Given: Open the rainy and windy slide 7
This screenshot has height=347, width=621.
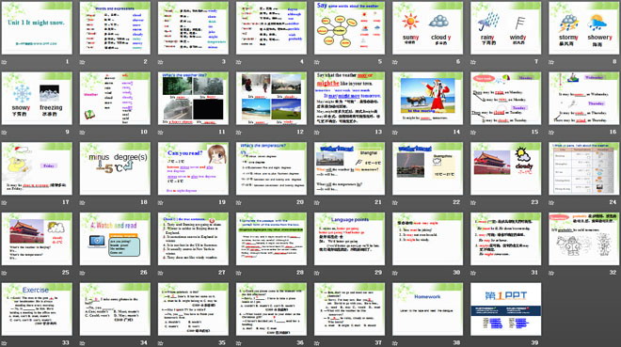Looking at the screenshot, I should click(x=506, y=28).
